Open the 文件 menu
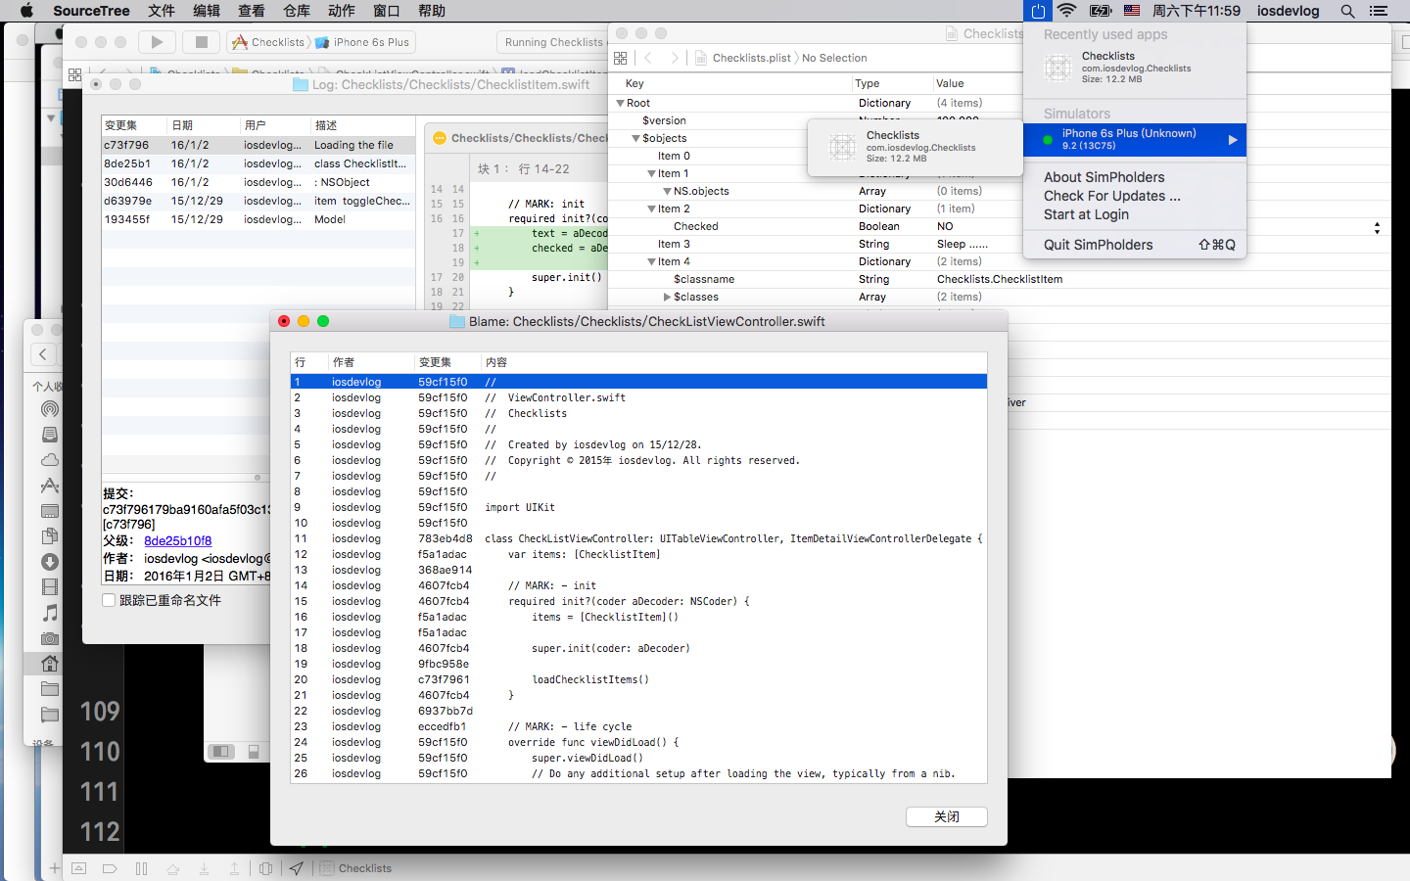Image resolution: width=1410 pixels, height=881 pixels. click(x=161, y=11)
